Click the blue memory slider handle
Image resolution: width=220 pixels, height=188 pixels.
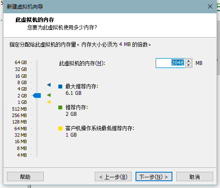pyautogui.click(x=37, y=95)
